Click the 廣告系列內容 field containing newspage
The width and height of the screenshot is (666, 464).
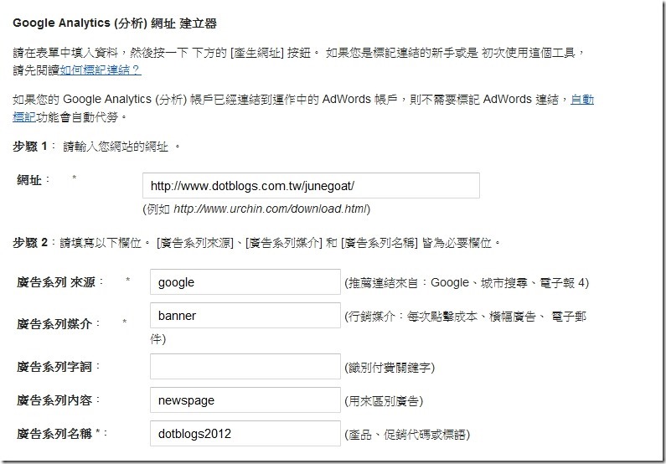[x=245, y=400]
